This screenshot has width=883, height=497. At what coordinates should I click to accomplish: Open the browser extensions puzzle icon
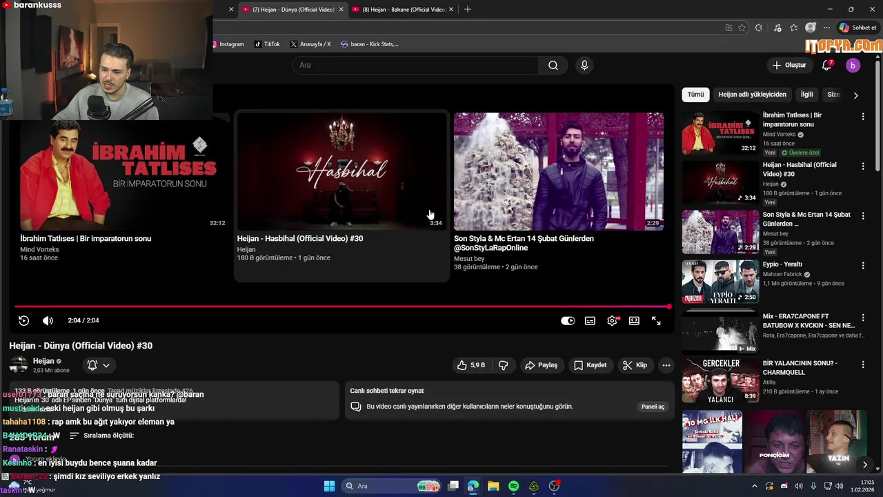pos(759,28)
